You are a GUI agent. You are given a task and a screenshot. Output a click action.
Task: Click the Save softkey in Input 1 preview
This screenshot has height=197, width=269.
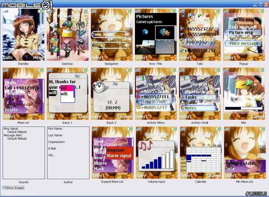[x=83, y=117]
